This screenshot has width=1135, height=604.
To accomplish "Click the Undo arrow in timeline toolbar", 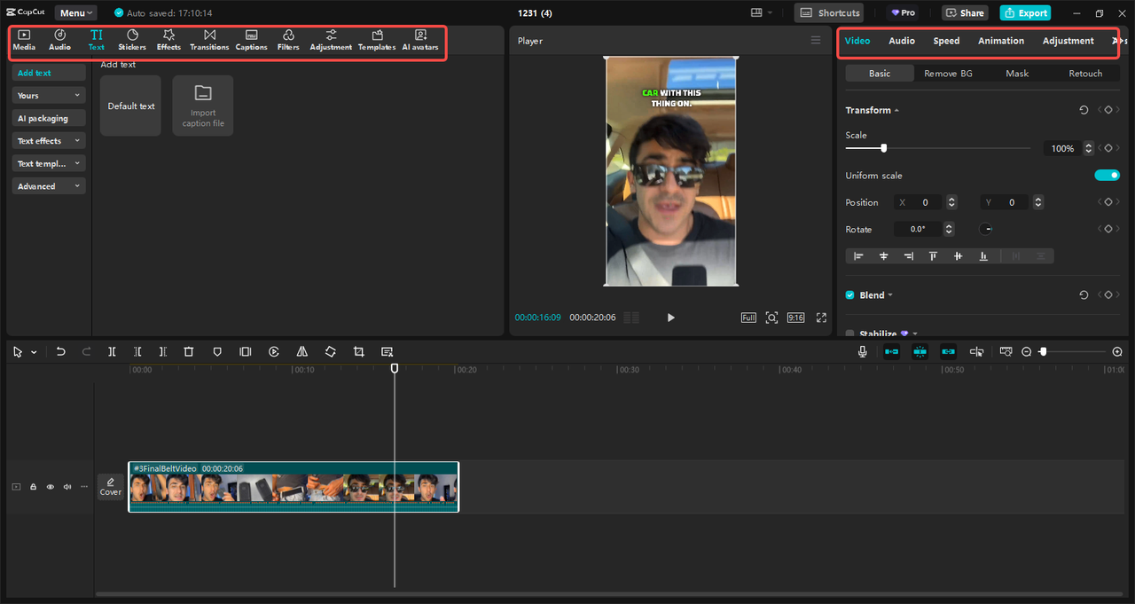I will tap(60, 352).
